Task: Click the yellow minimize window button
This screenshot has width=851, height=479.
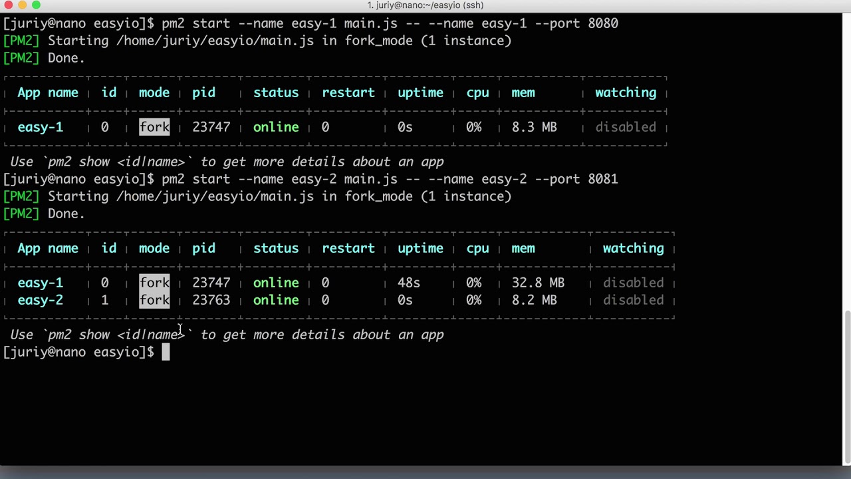Action: coord(22,5)
